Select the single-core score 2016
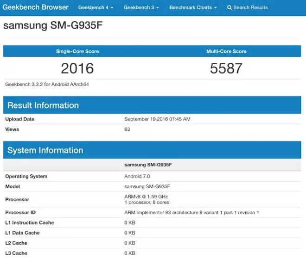 (x=77, y=68)
